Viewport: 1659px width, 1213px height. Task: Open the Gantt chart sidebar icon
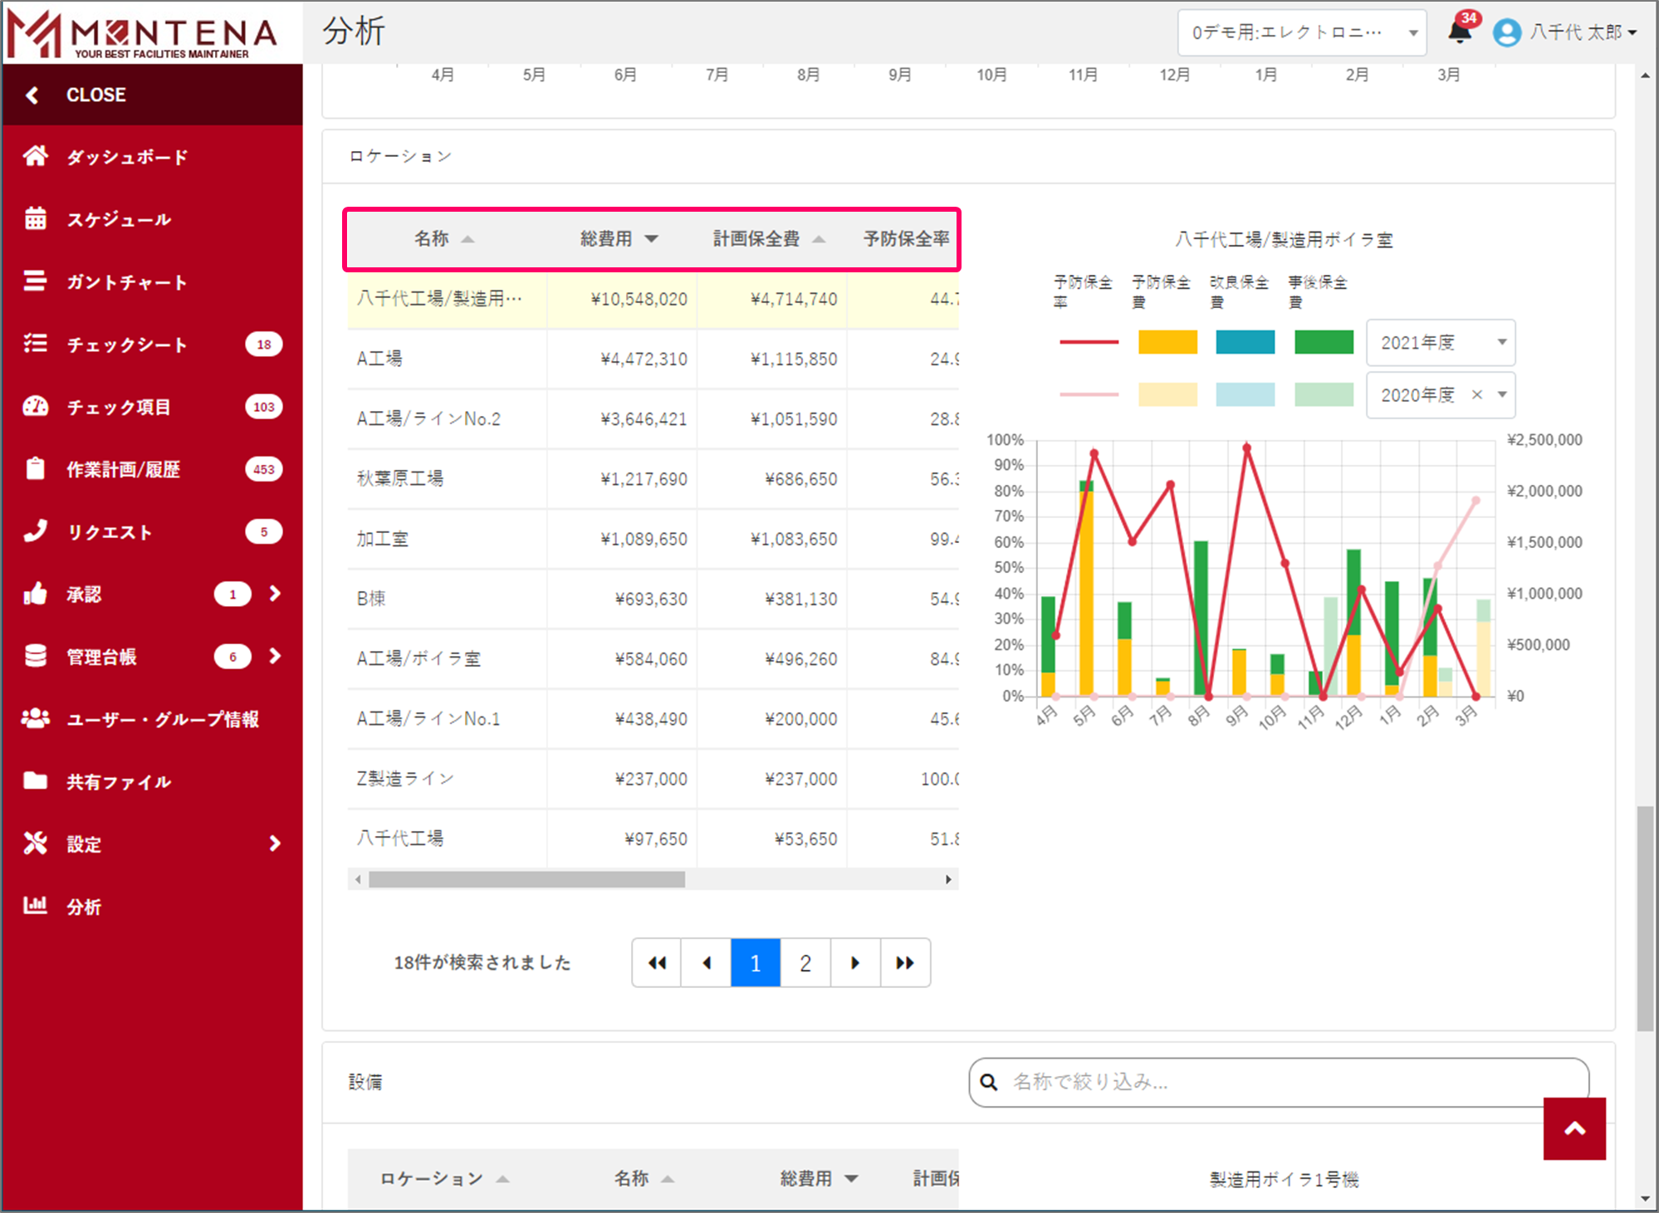[x=35, y=281]
